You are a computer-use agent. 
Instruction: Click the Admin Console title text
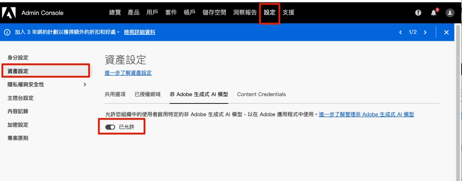(x=43, y=13)
